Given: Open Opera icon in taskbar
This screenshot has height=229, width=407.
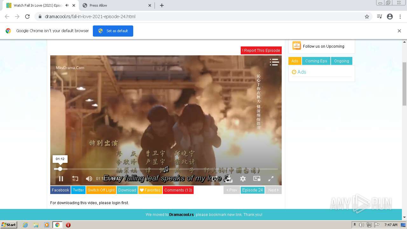Looking at the screenshot, I should [68, 225].
